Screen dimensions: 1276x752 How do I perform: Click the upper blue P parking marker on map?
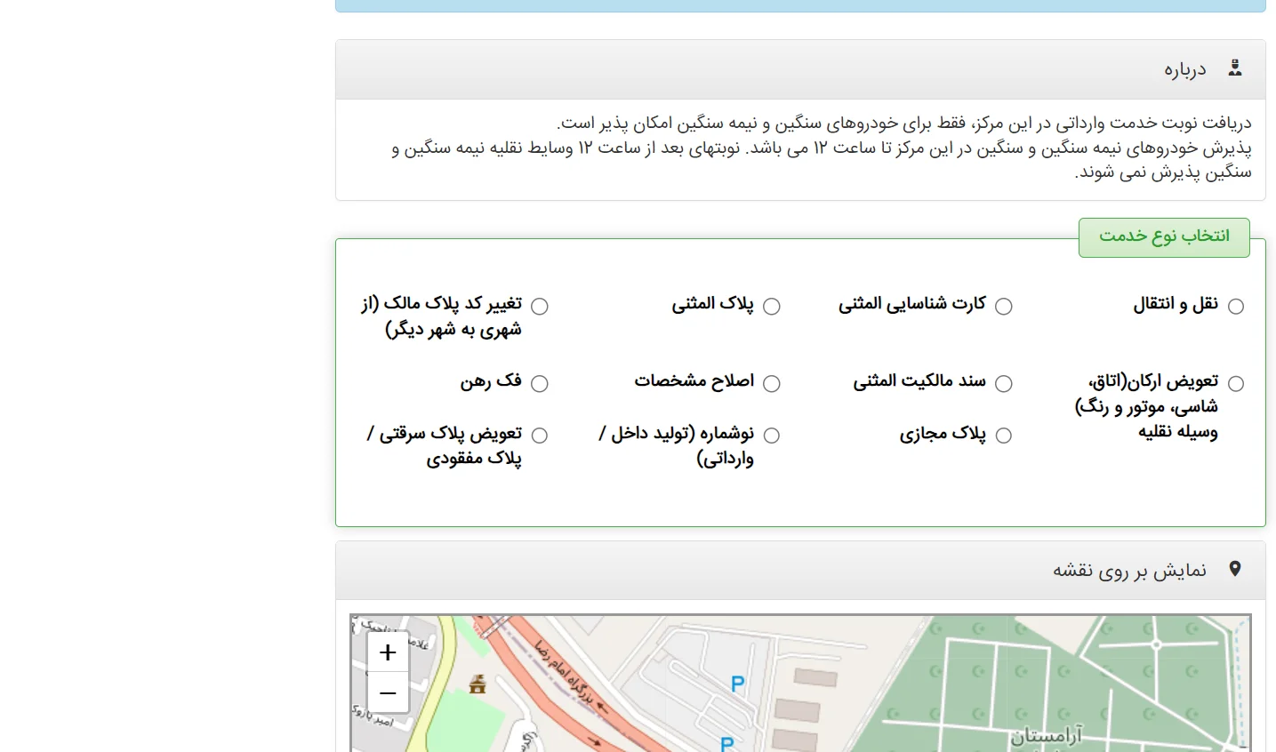click(736, 684)
